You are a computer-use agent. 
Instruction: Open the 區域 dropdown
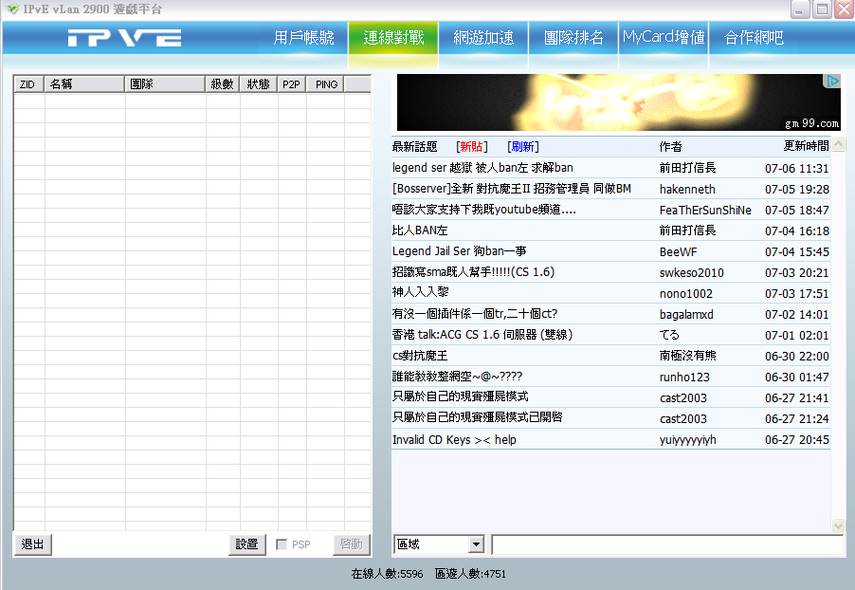(x=476, y=544)
